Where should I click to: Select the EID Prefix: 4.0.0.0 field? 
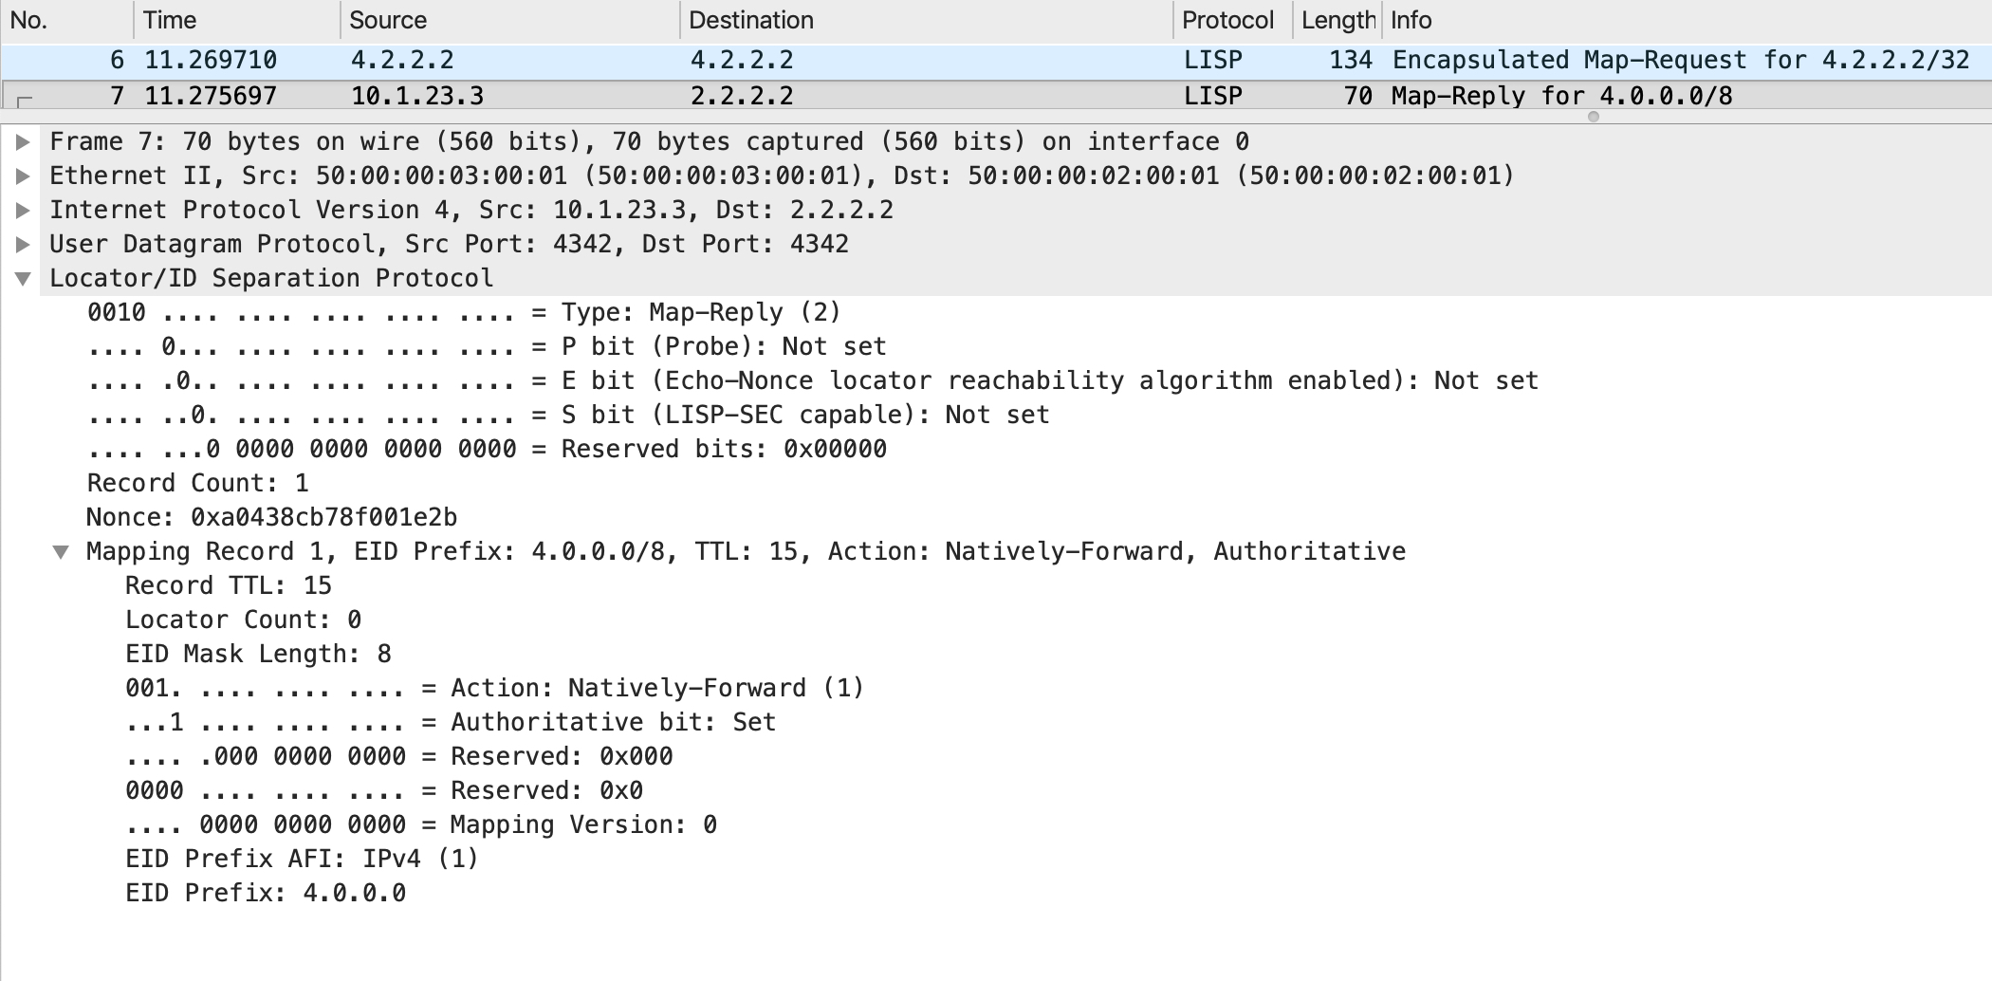click(266, 894)
